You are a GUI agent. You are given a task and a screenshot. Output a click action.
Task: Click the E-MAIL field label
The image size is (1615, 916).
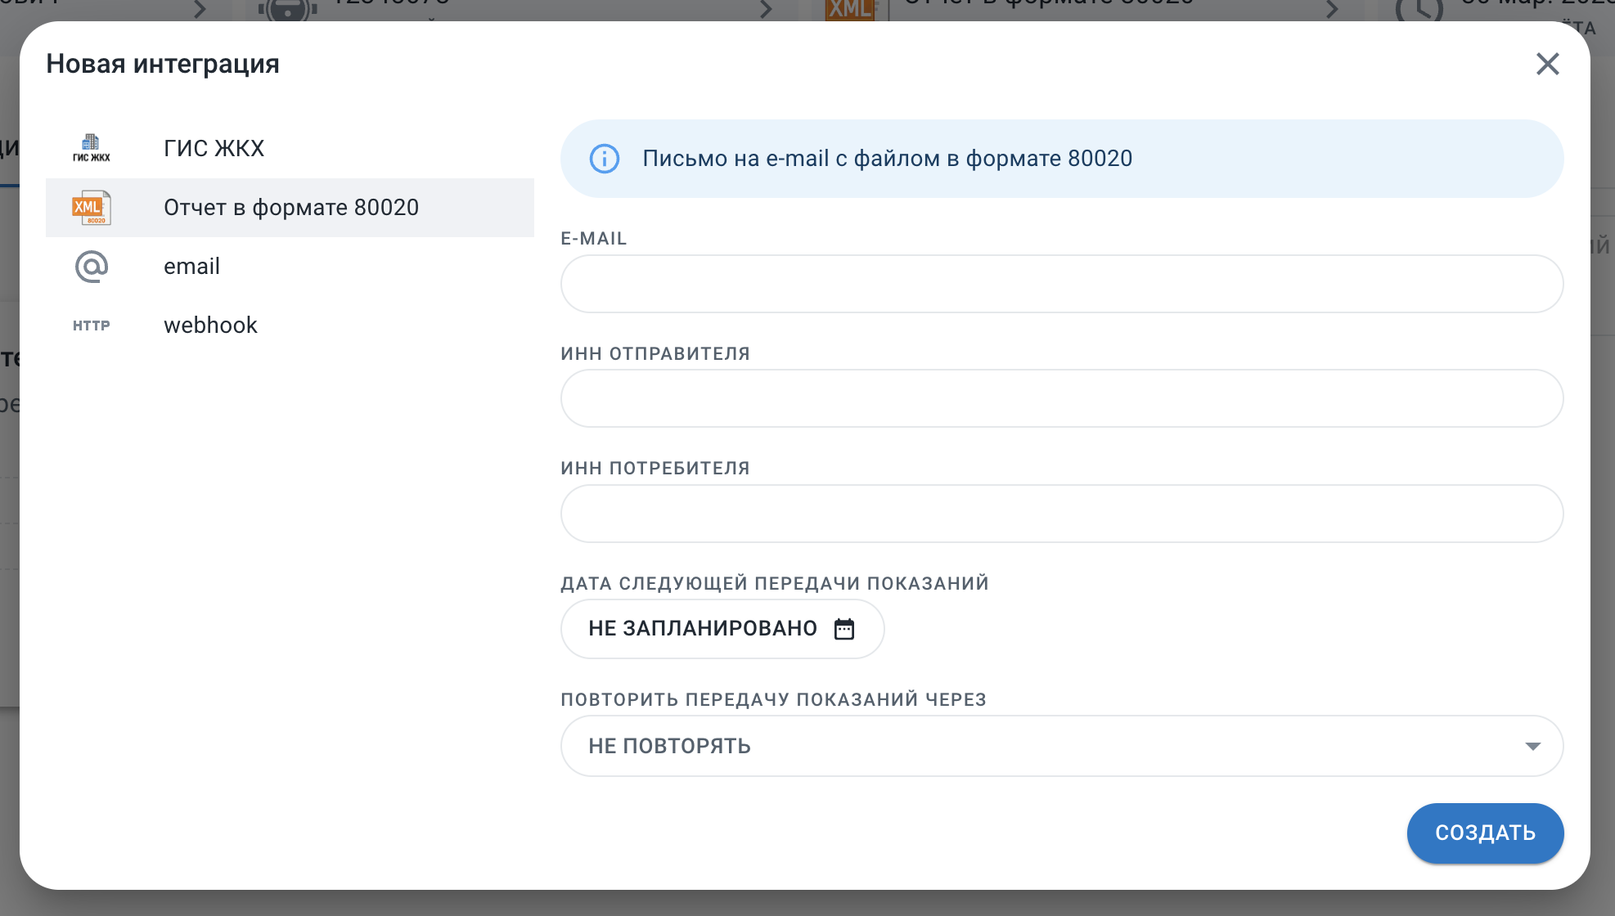[594, 239]
